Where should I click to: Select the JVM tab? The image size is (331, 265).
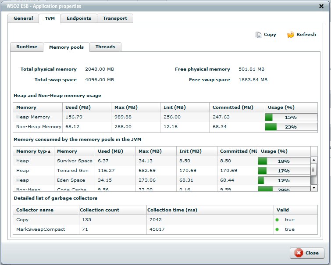tap(50, 18)
